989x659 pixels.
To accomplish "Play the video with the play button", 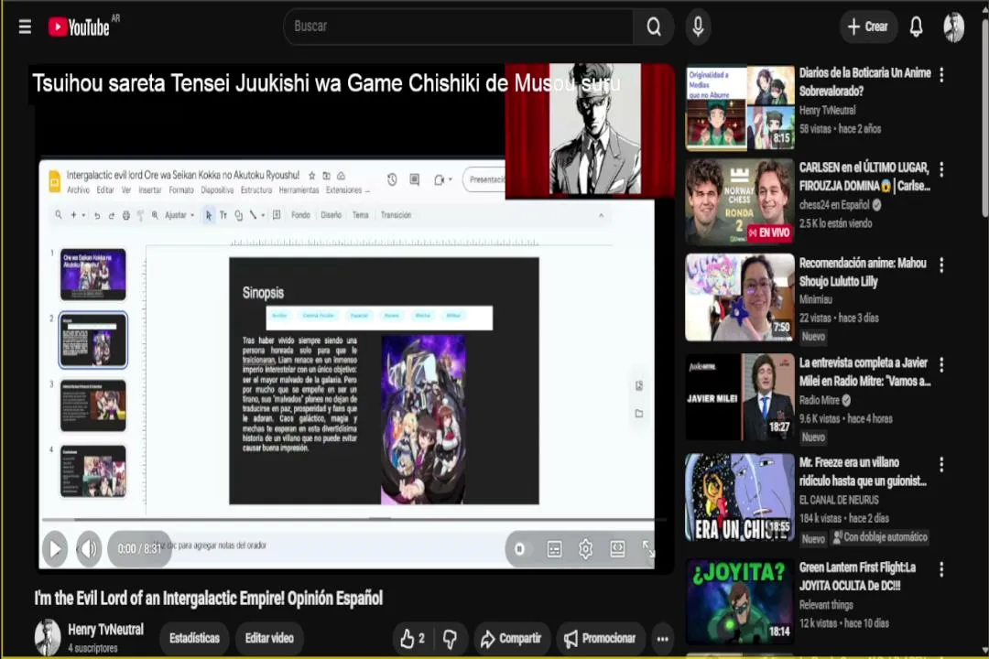I will point(55,548).
